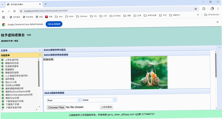
Task: View site information icon in address bar
Action: tap(21, 11)
